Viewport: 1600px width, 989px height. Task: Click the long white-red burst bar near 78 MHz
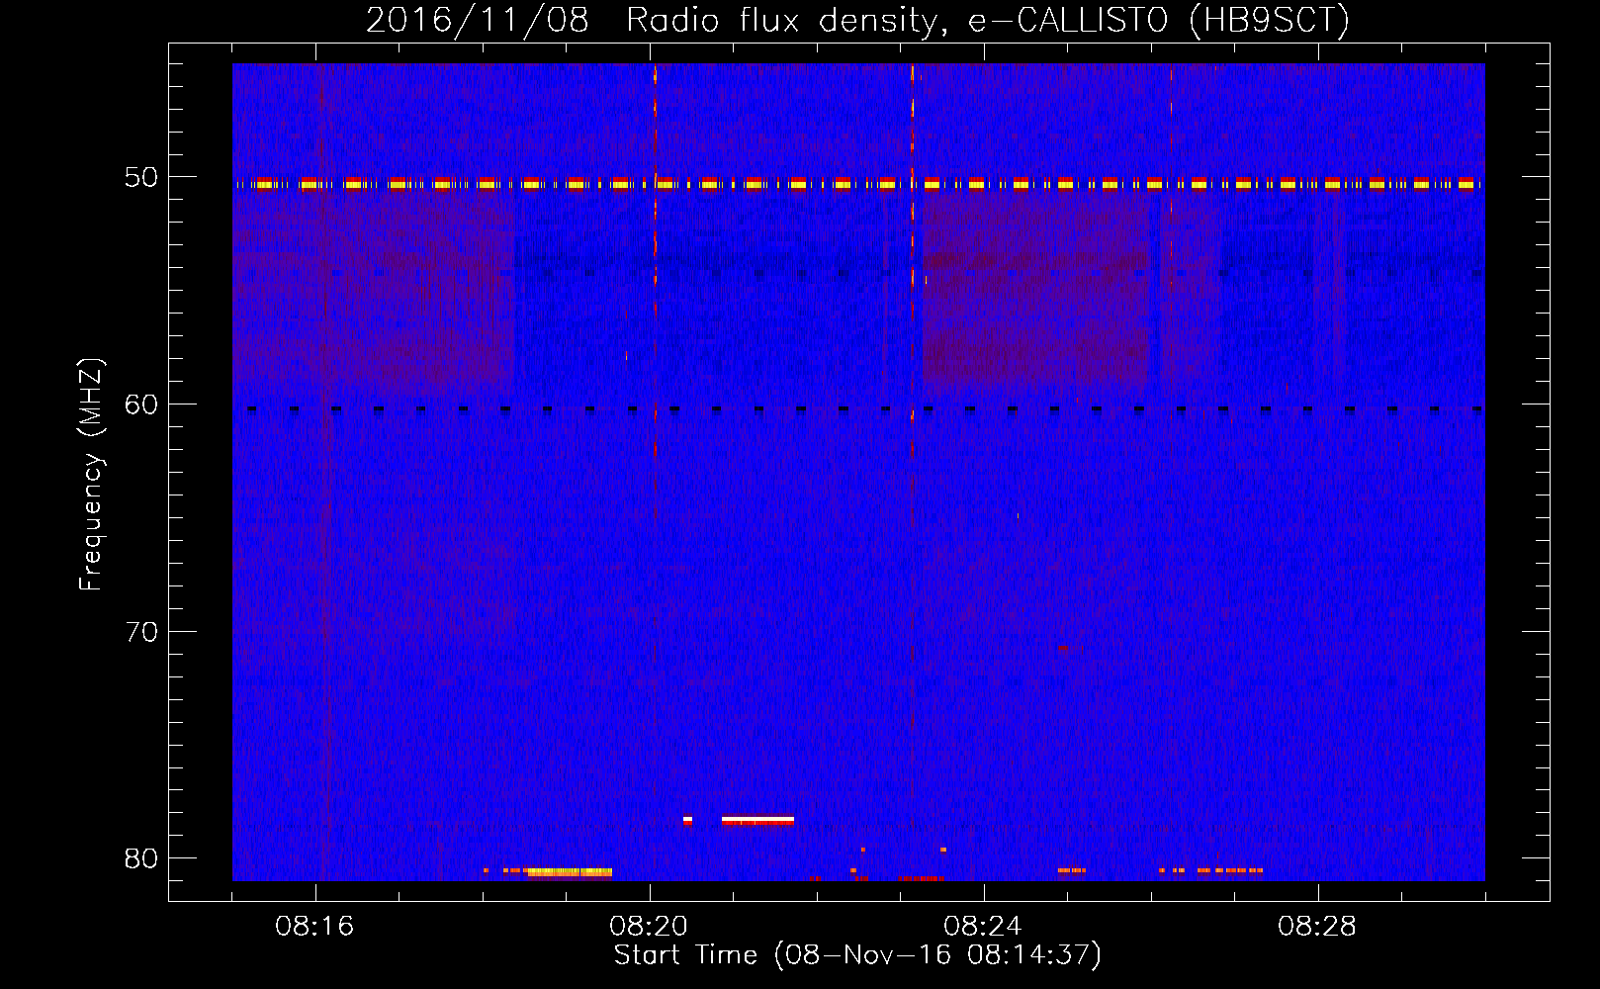point(757,820)
